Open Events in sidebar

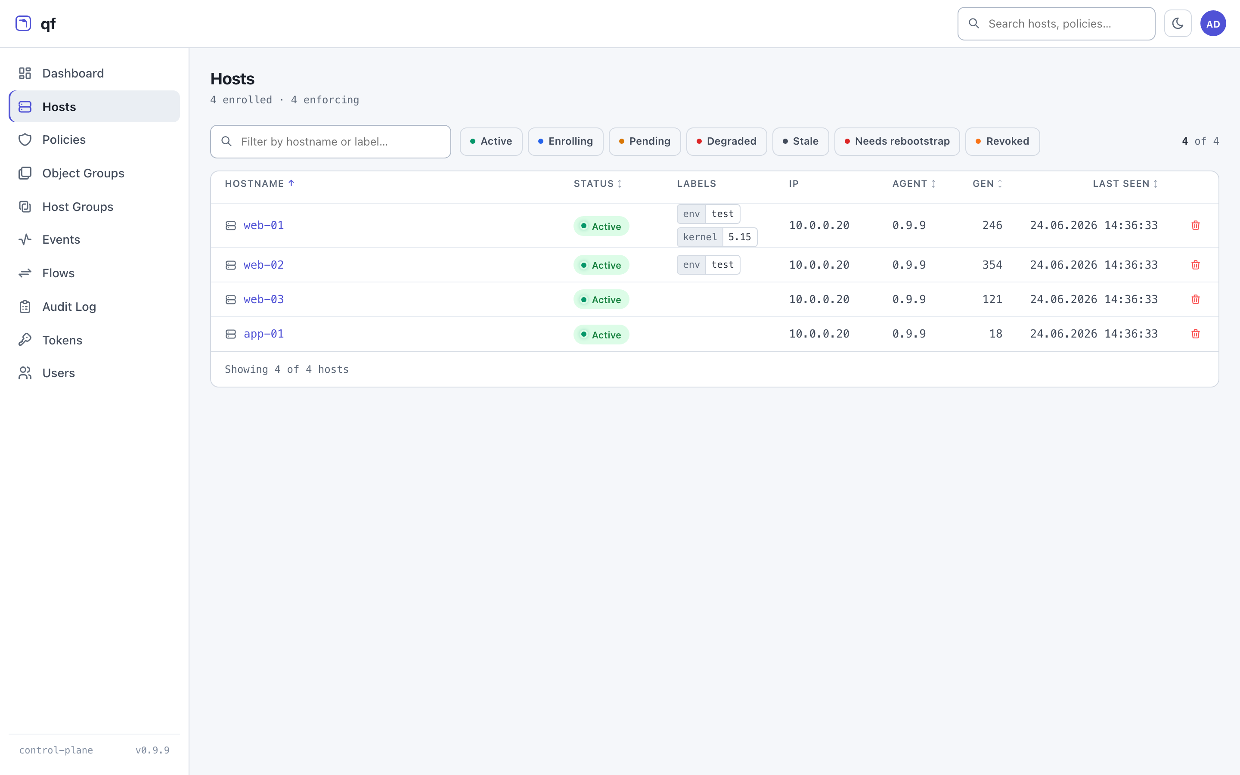pyautogui.click(x=94, y=239)
